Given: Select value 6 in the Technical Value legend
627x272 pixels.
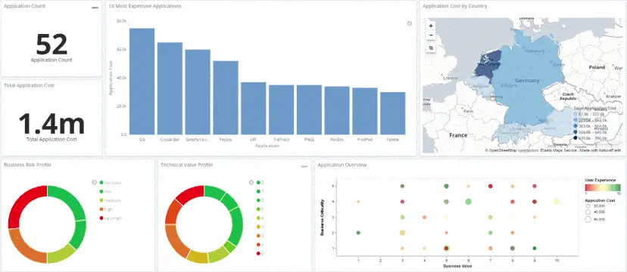Looking at the screenshot, I should click(260, 200).
